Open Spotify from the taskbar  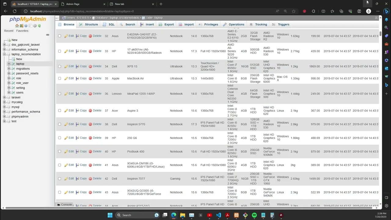click(254, 215)
